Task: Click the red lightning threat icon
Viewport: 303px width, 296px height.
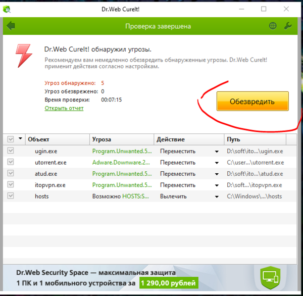Action: (23, 56)
